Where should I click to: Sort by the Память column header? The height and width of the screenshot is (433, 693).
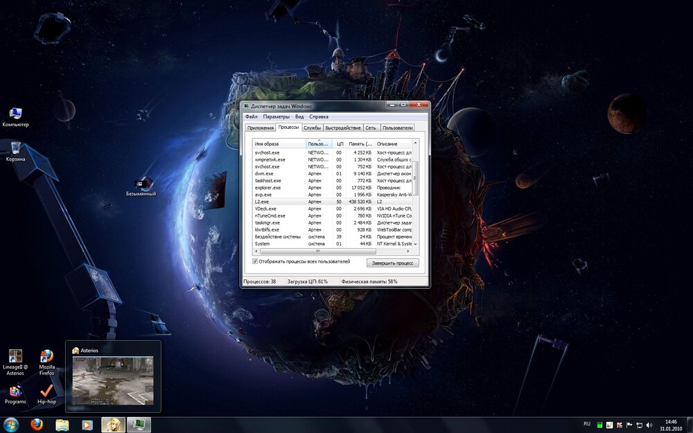click(360, 143)
